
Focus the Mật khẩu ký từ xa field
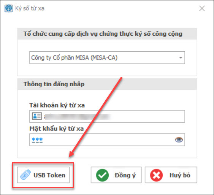pos(107,140)
